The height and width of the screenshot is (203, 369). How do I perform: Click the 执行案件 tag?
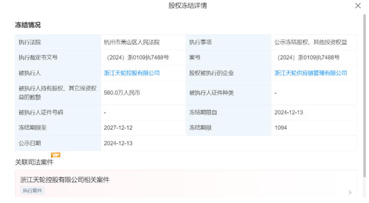tap(32, 190)
